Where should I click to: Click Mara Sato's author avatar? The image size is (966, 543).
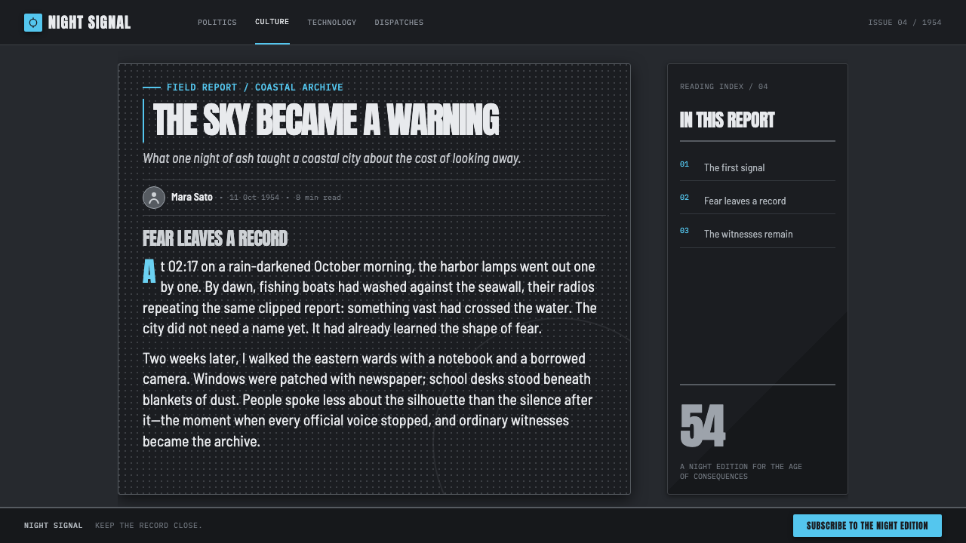tap(154, 198)
